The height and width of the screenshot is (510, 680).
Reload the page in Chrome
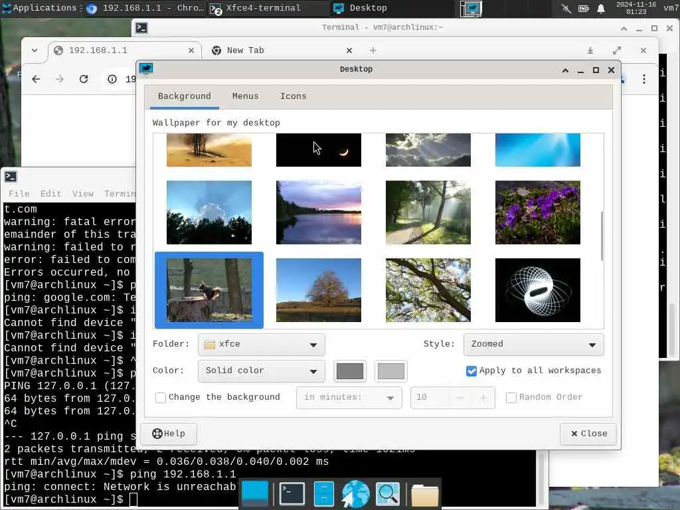84,79
